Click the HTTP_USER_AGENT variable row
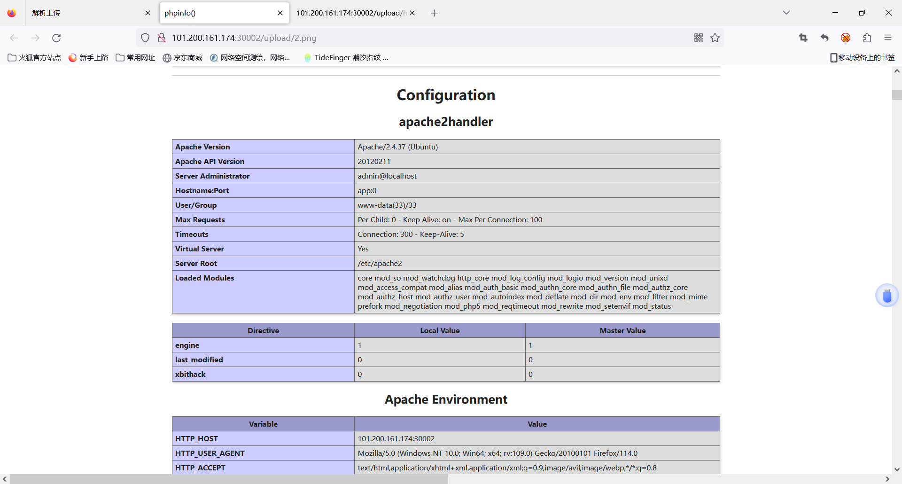 coord(446,453)
